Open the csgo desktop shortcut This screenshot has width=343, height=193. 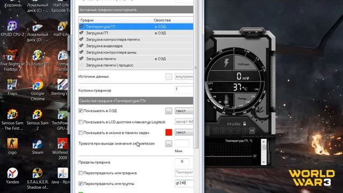[12, 146]
